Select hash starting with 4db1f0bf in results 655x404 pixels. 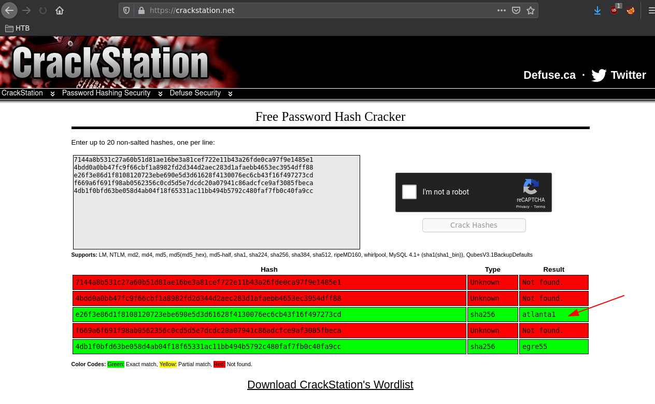pos(208,346)
